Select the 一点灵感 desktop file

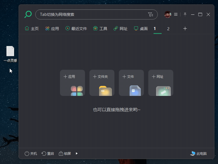click(x=10, y=54)
